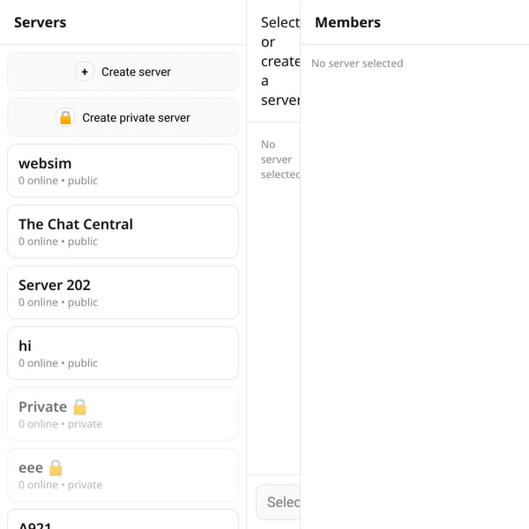Click 0 online public under Server 202
The height and width of the screenshot is (529, 529).
click(58, 302)
